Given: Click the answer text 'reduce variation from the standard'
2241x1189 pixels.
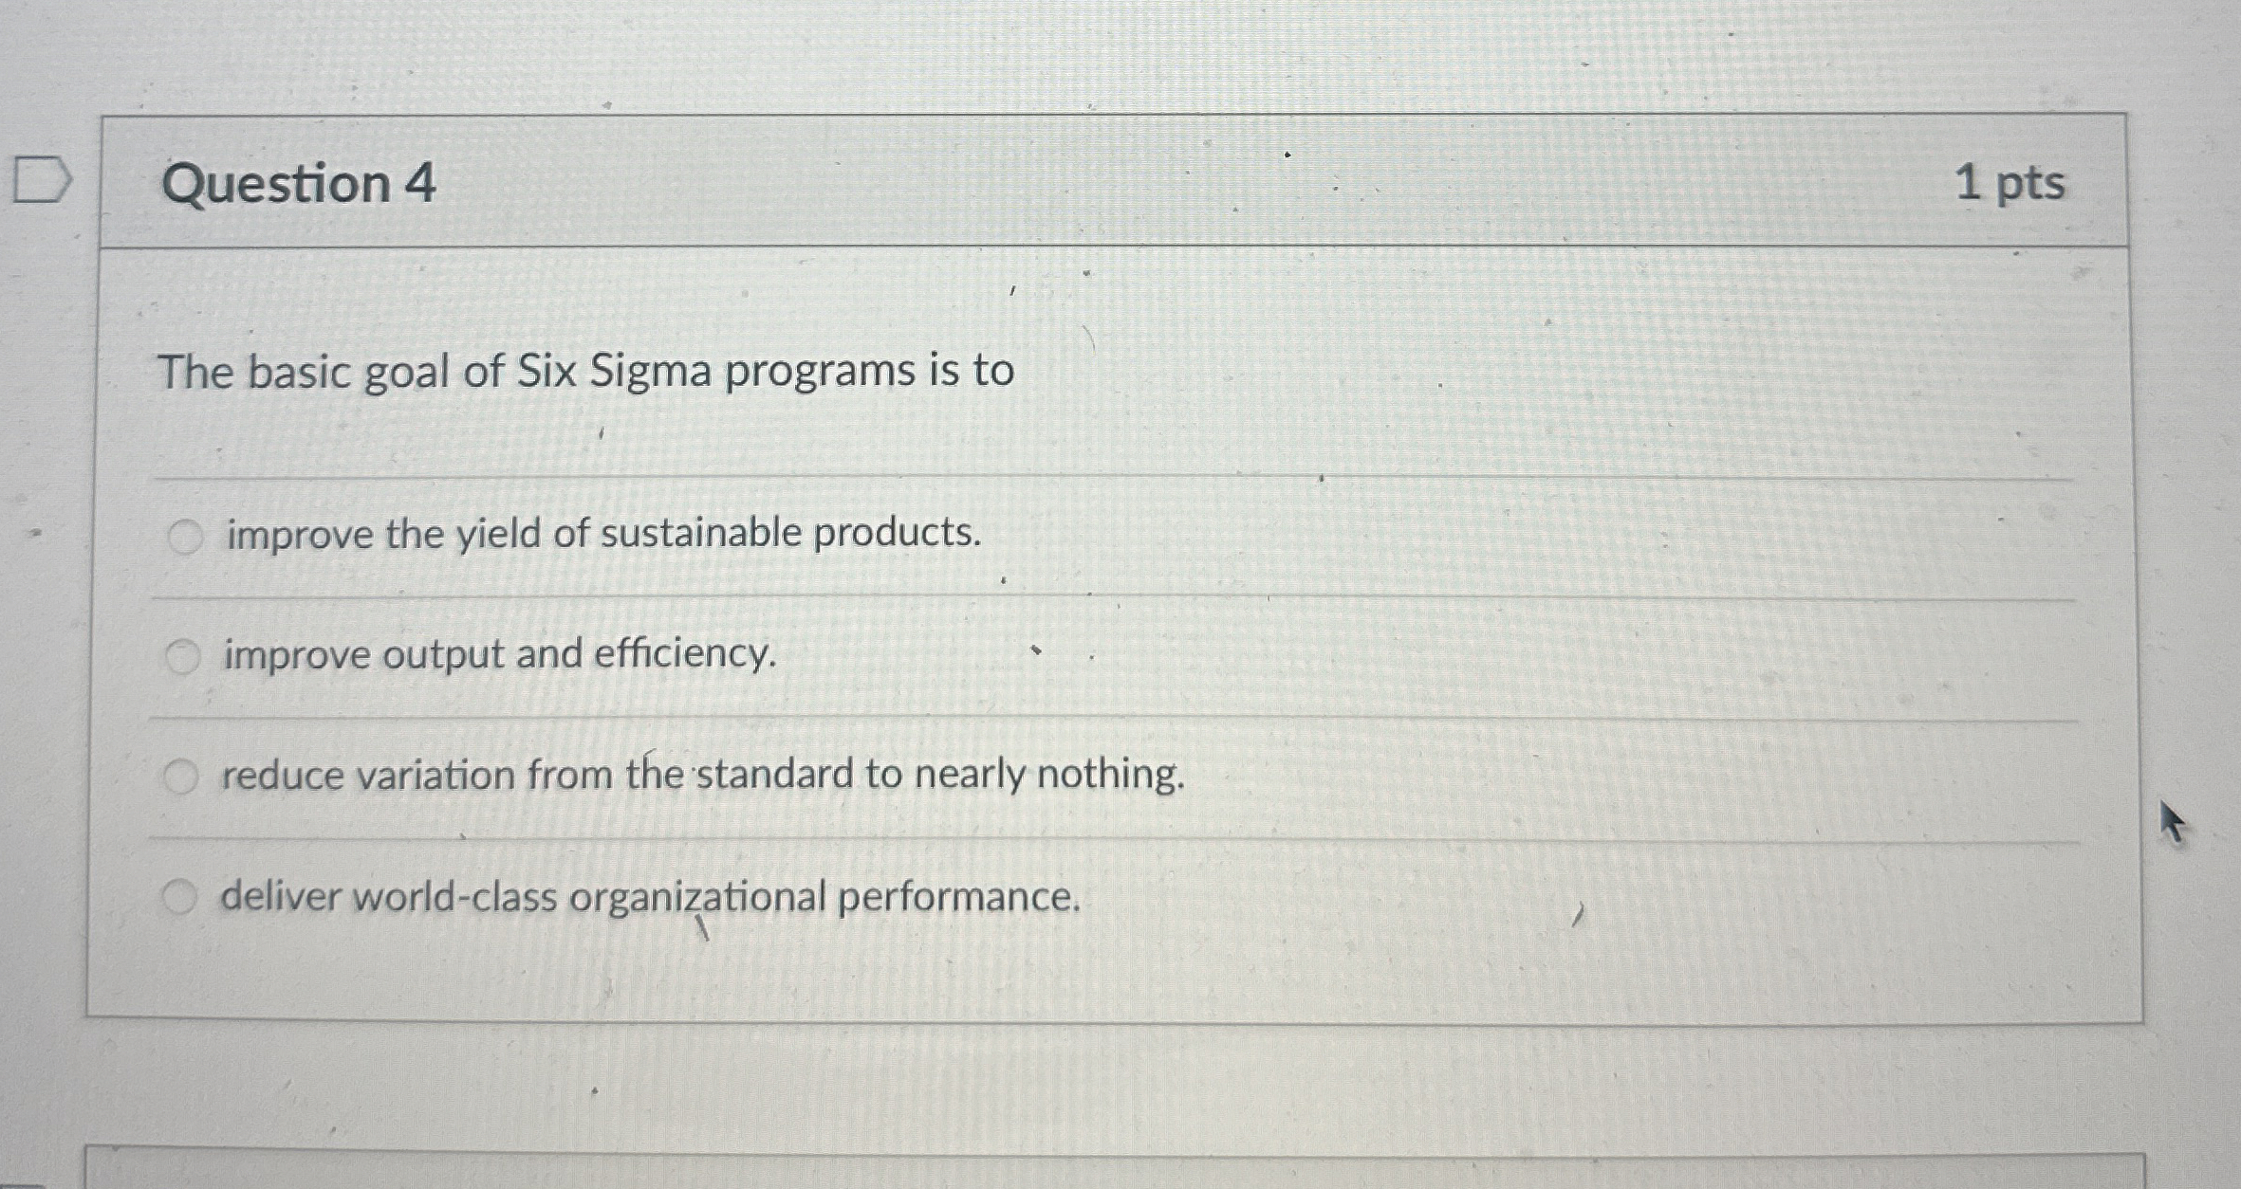Looking at the screenshot, I should 702,776.
